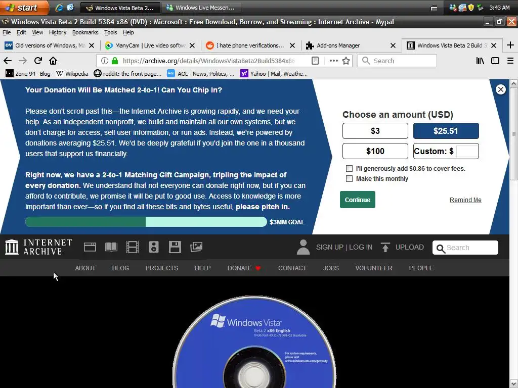Show sidebars icon in toolbar
The height and width of the screenshot is (388, 518).
495,61
